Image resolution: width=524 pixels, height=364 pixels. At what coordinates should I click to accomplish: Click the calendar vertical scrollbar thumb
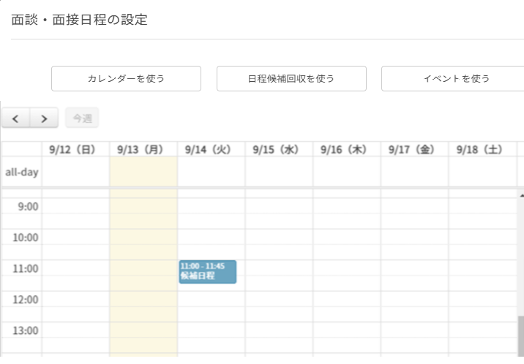pos(521,336)
